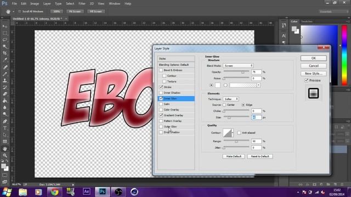Select the Clone Stamp tool

coord(5,80)
